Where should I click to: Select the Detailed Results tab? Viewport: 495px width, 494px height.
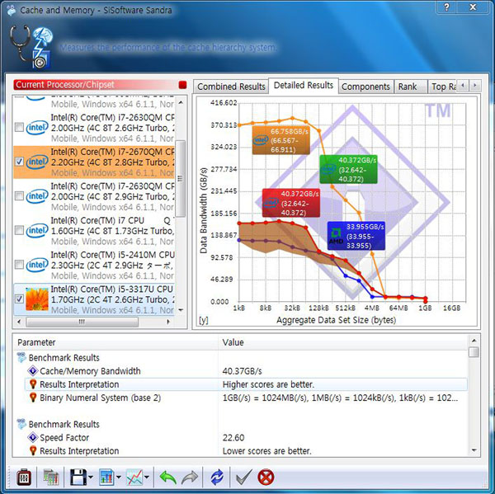click(x=304, y=86)
